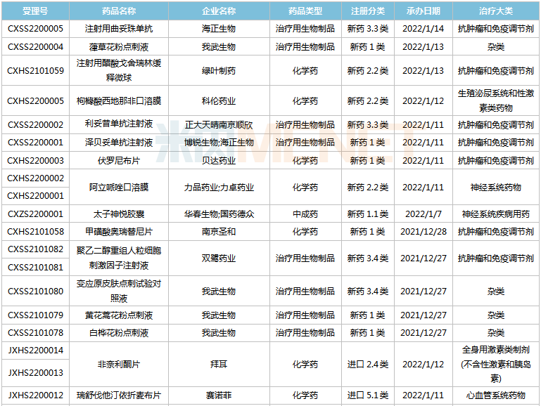Click the 药品名称 column header

tap(118, 12)
